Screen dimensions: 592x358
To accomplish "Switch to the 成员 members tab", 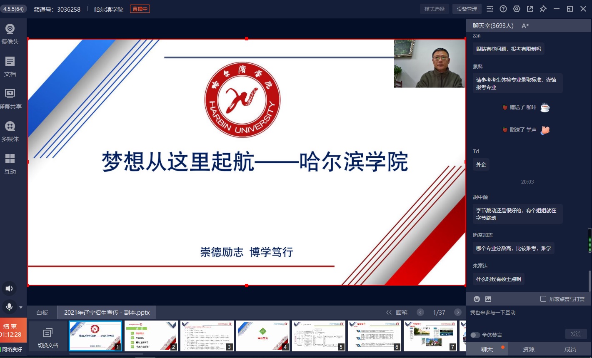I will click(x=570, y=349).
